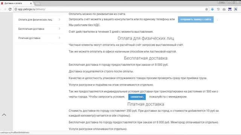The image size is (241, 135).
Task: Click the Платная доставка section heading
Action: [x=146, y=104]
